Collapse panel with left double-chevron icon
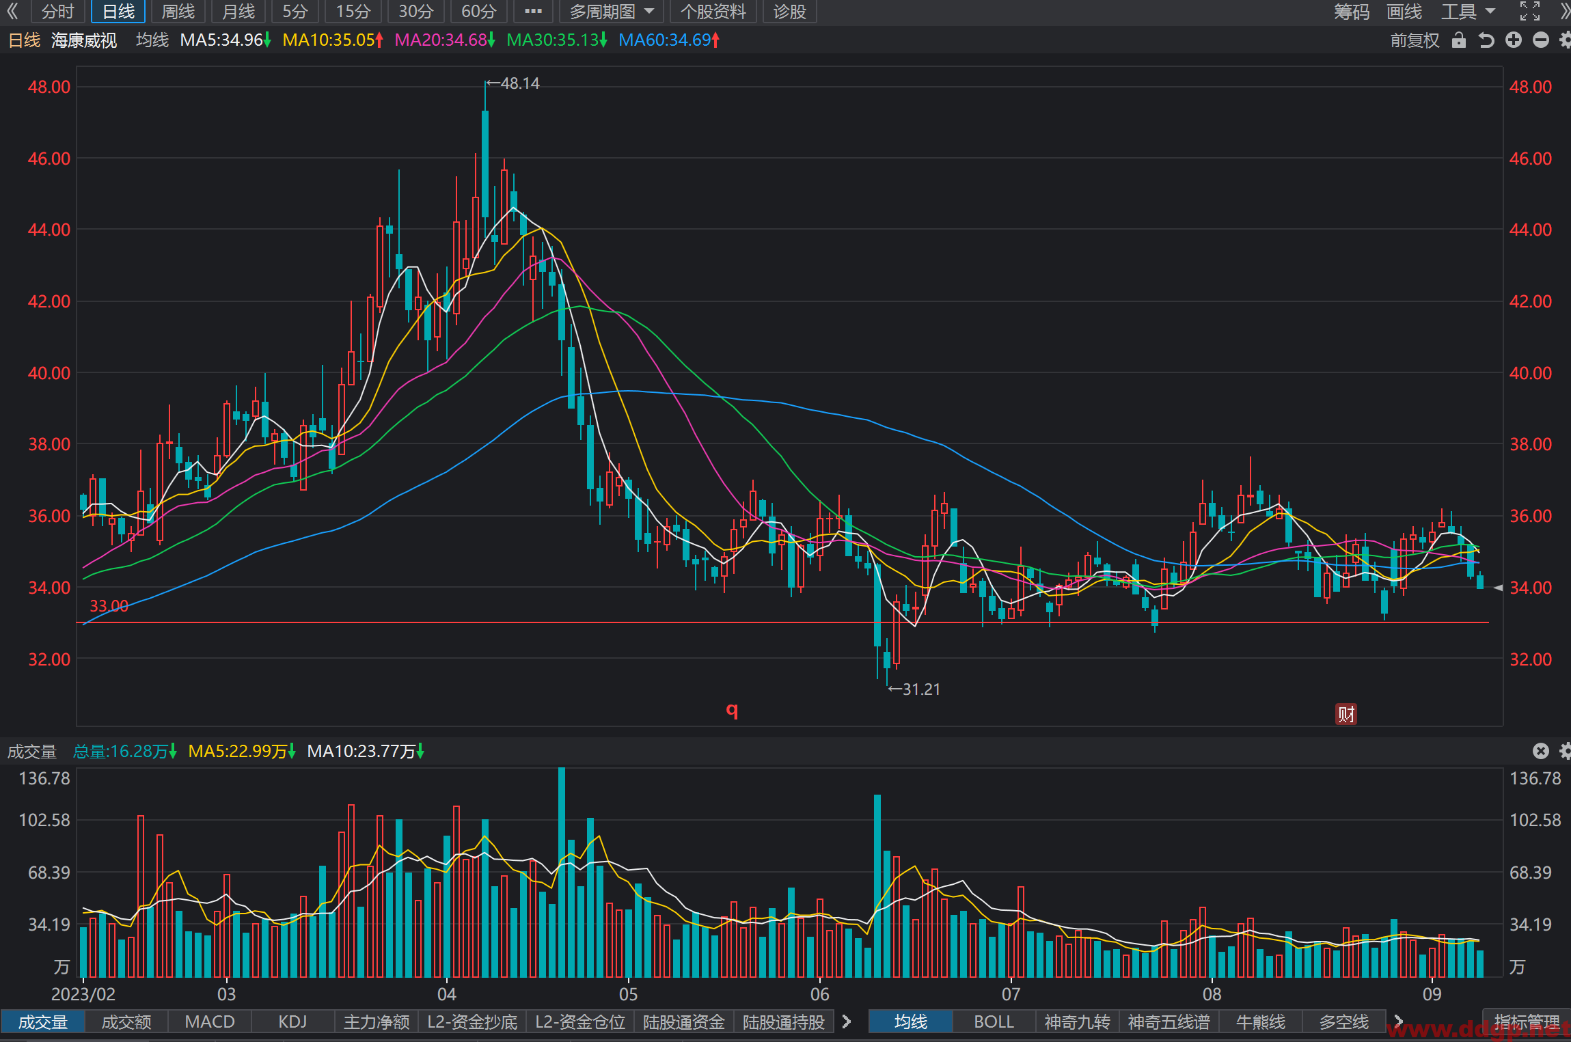The height and width of the screenshot is (1042, 1571). [x=12, y=11]
